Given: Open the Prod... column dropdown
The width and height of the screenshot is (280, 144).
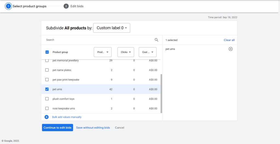Looking at the screenshot, I should 103,52.
